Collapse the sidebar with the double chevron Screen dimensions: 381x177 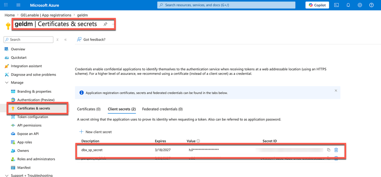pos(65,40)
